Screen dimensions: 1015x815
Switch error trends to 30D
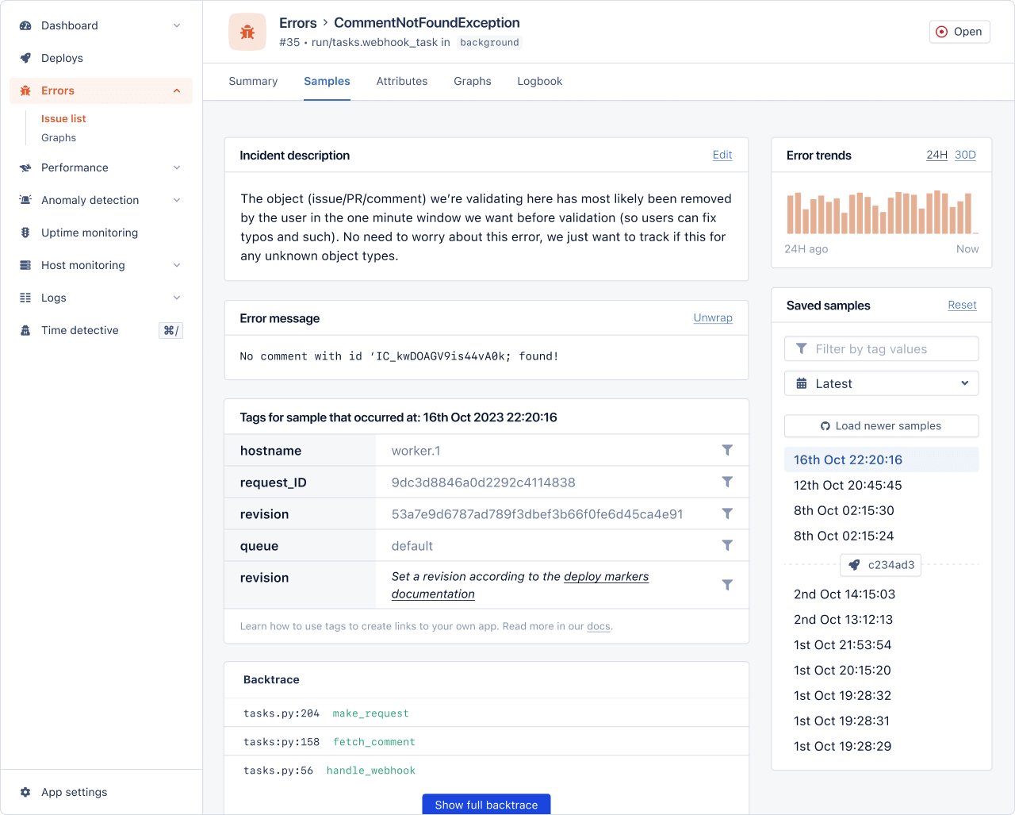pyautogui.click(x=965, y=155)
